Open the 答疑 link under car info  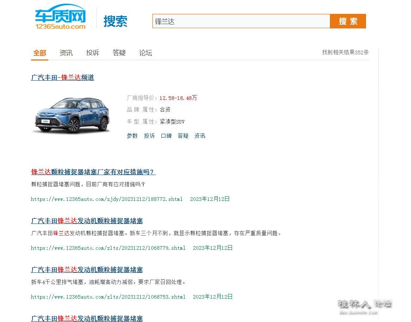183,136
